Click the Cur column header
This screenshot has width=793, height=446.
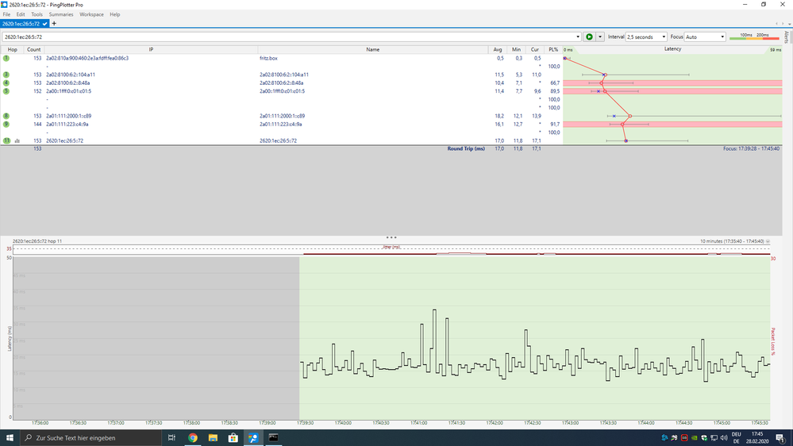[x=534, y=49]
